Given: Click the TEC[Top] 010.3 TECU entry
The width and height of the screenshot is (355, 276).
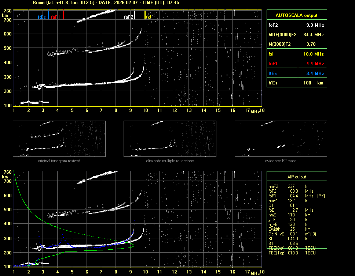Looking at the screenshot, I should pyautogui.click(x=292, y=253).
